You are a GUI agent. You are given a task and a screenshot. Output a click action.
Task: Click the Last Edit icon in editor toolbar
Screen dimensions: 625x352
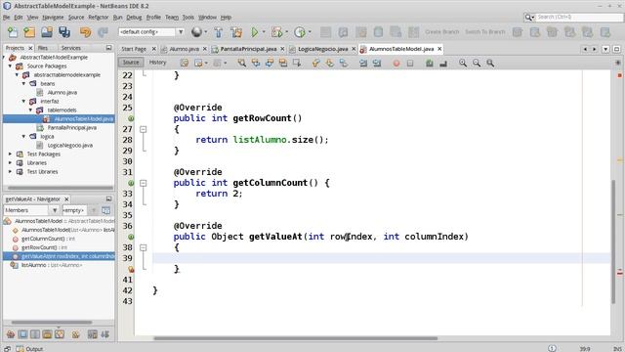click(185, 63)
